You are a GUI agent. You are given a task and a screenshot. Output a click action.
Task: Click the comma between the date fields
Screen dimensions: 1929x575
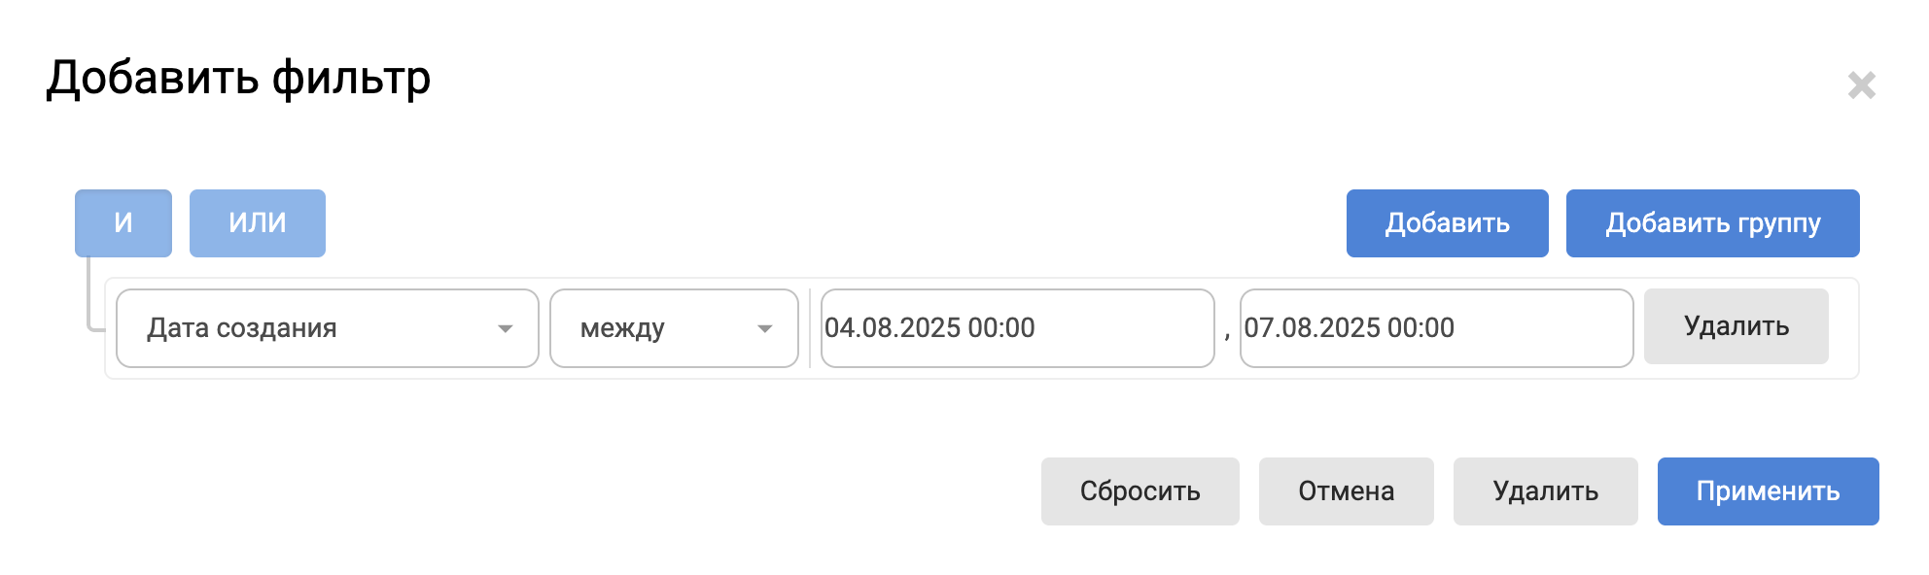pyautogui.click(x=1227, y=334)
